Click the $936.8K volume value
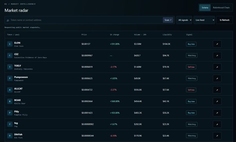 [x=138, y=90]
